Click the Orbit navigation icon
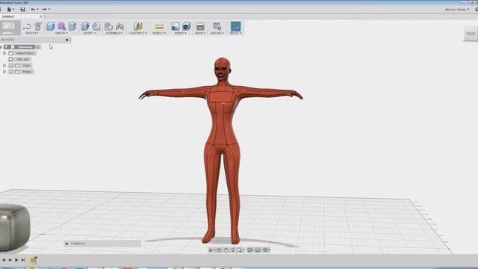This screenshot has width=478, height=269. point(210,250)
